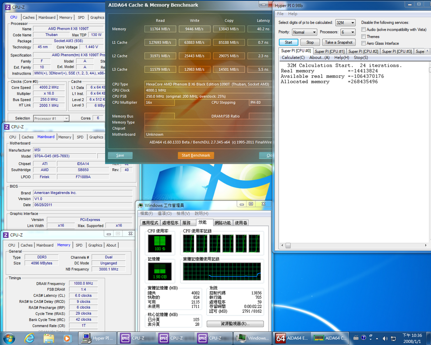The width and height of the screenshot is (431, 345).
Task: Switch to Memory tab in Mainboard CPU-Z window
Action: click(65, 137)
